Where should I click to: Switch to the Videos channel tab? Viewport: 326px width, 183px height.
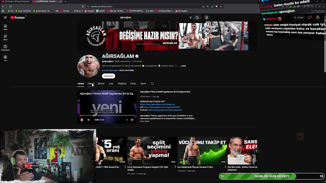pos(91,84)
